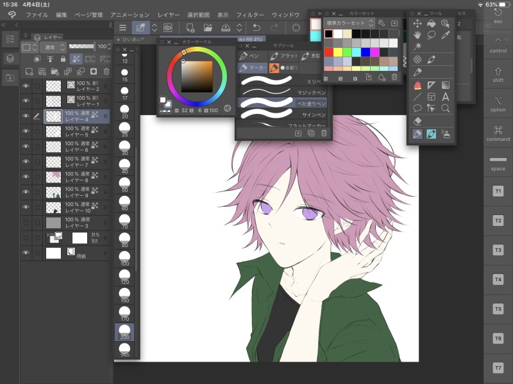Select the Zoom magnifier tool
Image resolution: width=513 pixels, height=384 pixels.
click(446, 108)
